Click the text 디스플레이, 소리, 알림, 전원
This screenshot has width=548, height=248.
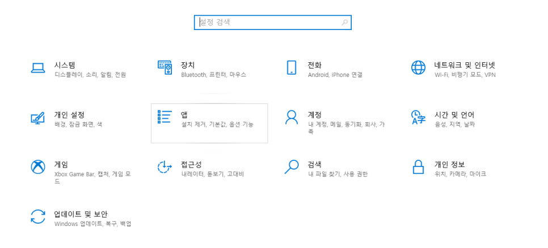[x=90, y=75]
